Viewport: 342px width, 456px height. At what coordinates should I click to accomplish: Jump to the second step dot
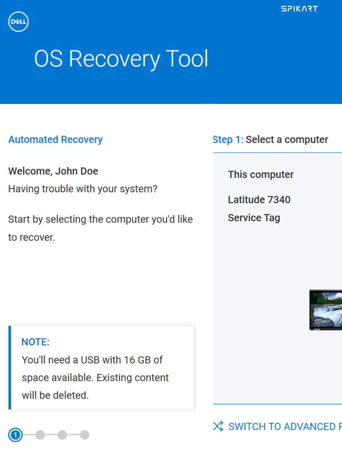point(40,435)
